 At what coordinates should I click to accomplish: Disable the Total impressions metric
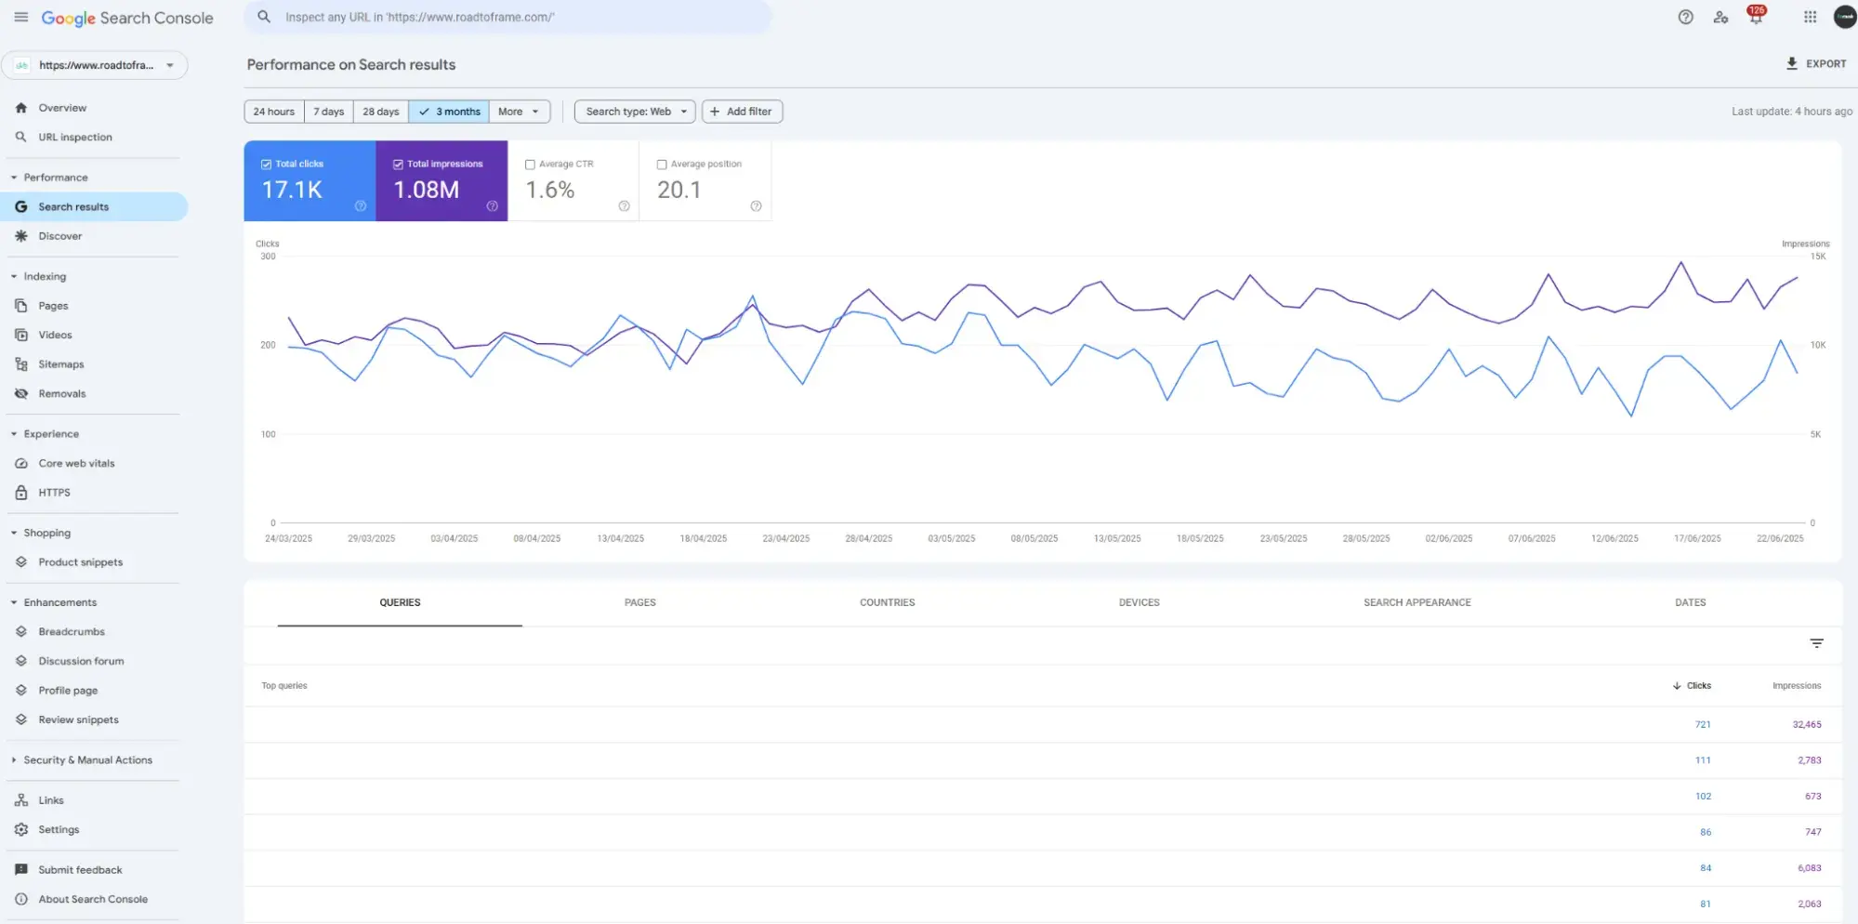(396, 164)
